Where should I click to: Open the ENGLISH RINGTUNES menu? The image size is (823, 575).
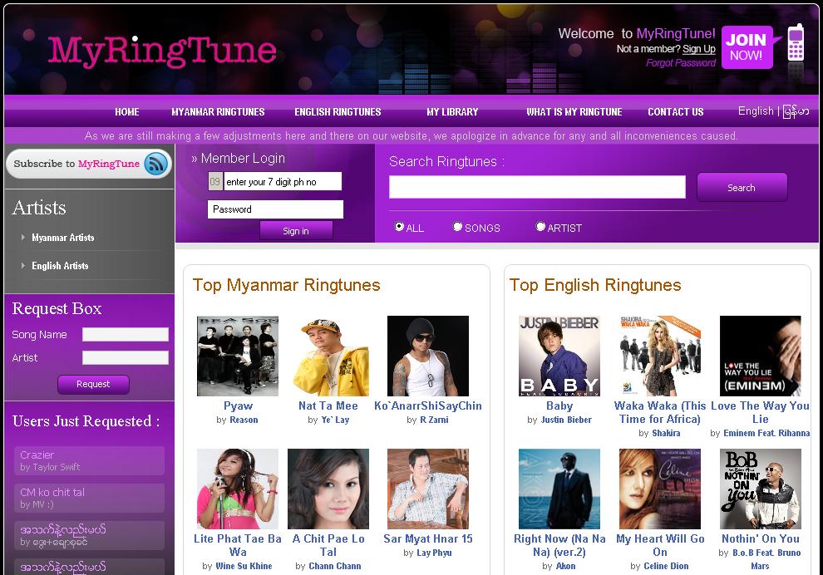click(338, 111)
